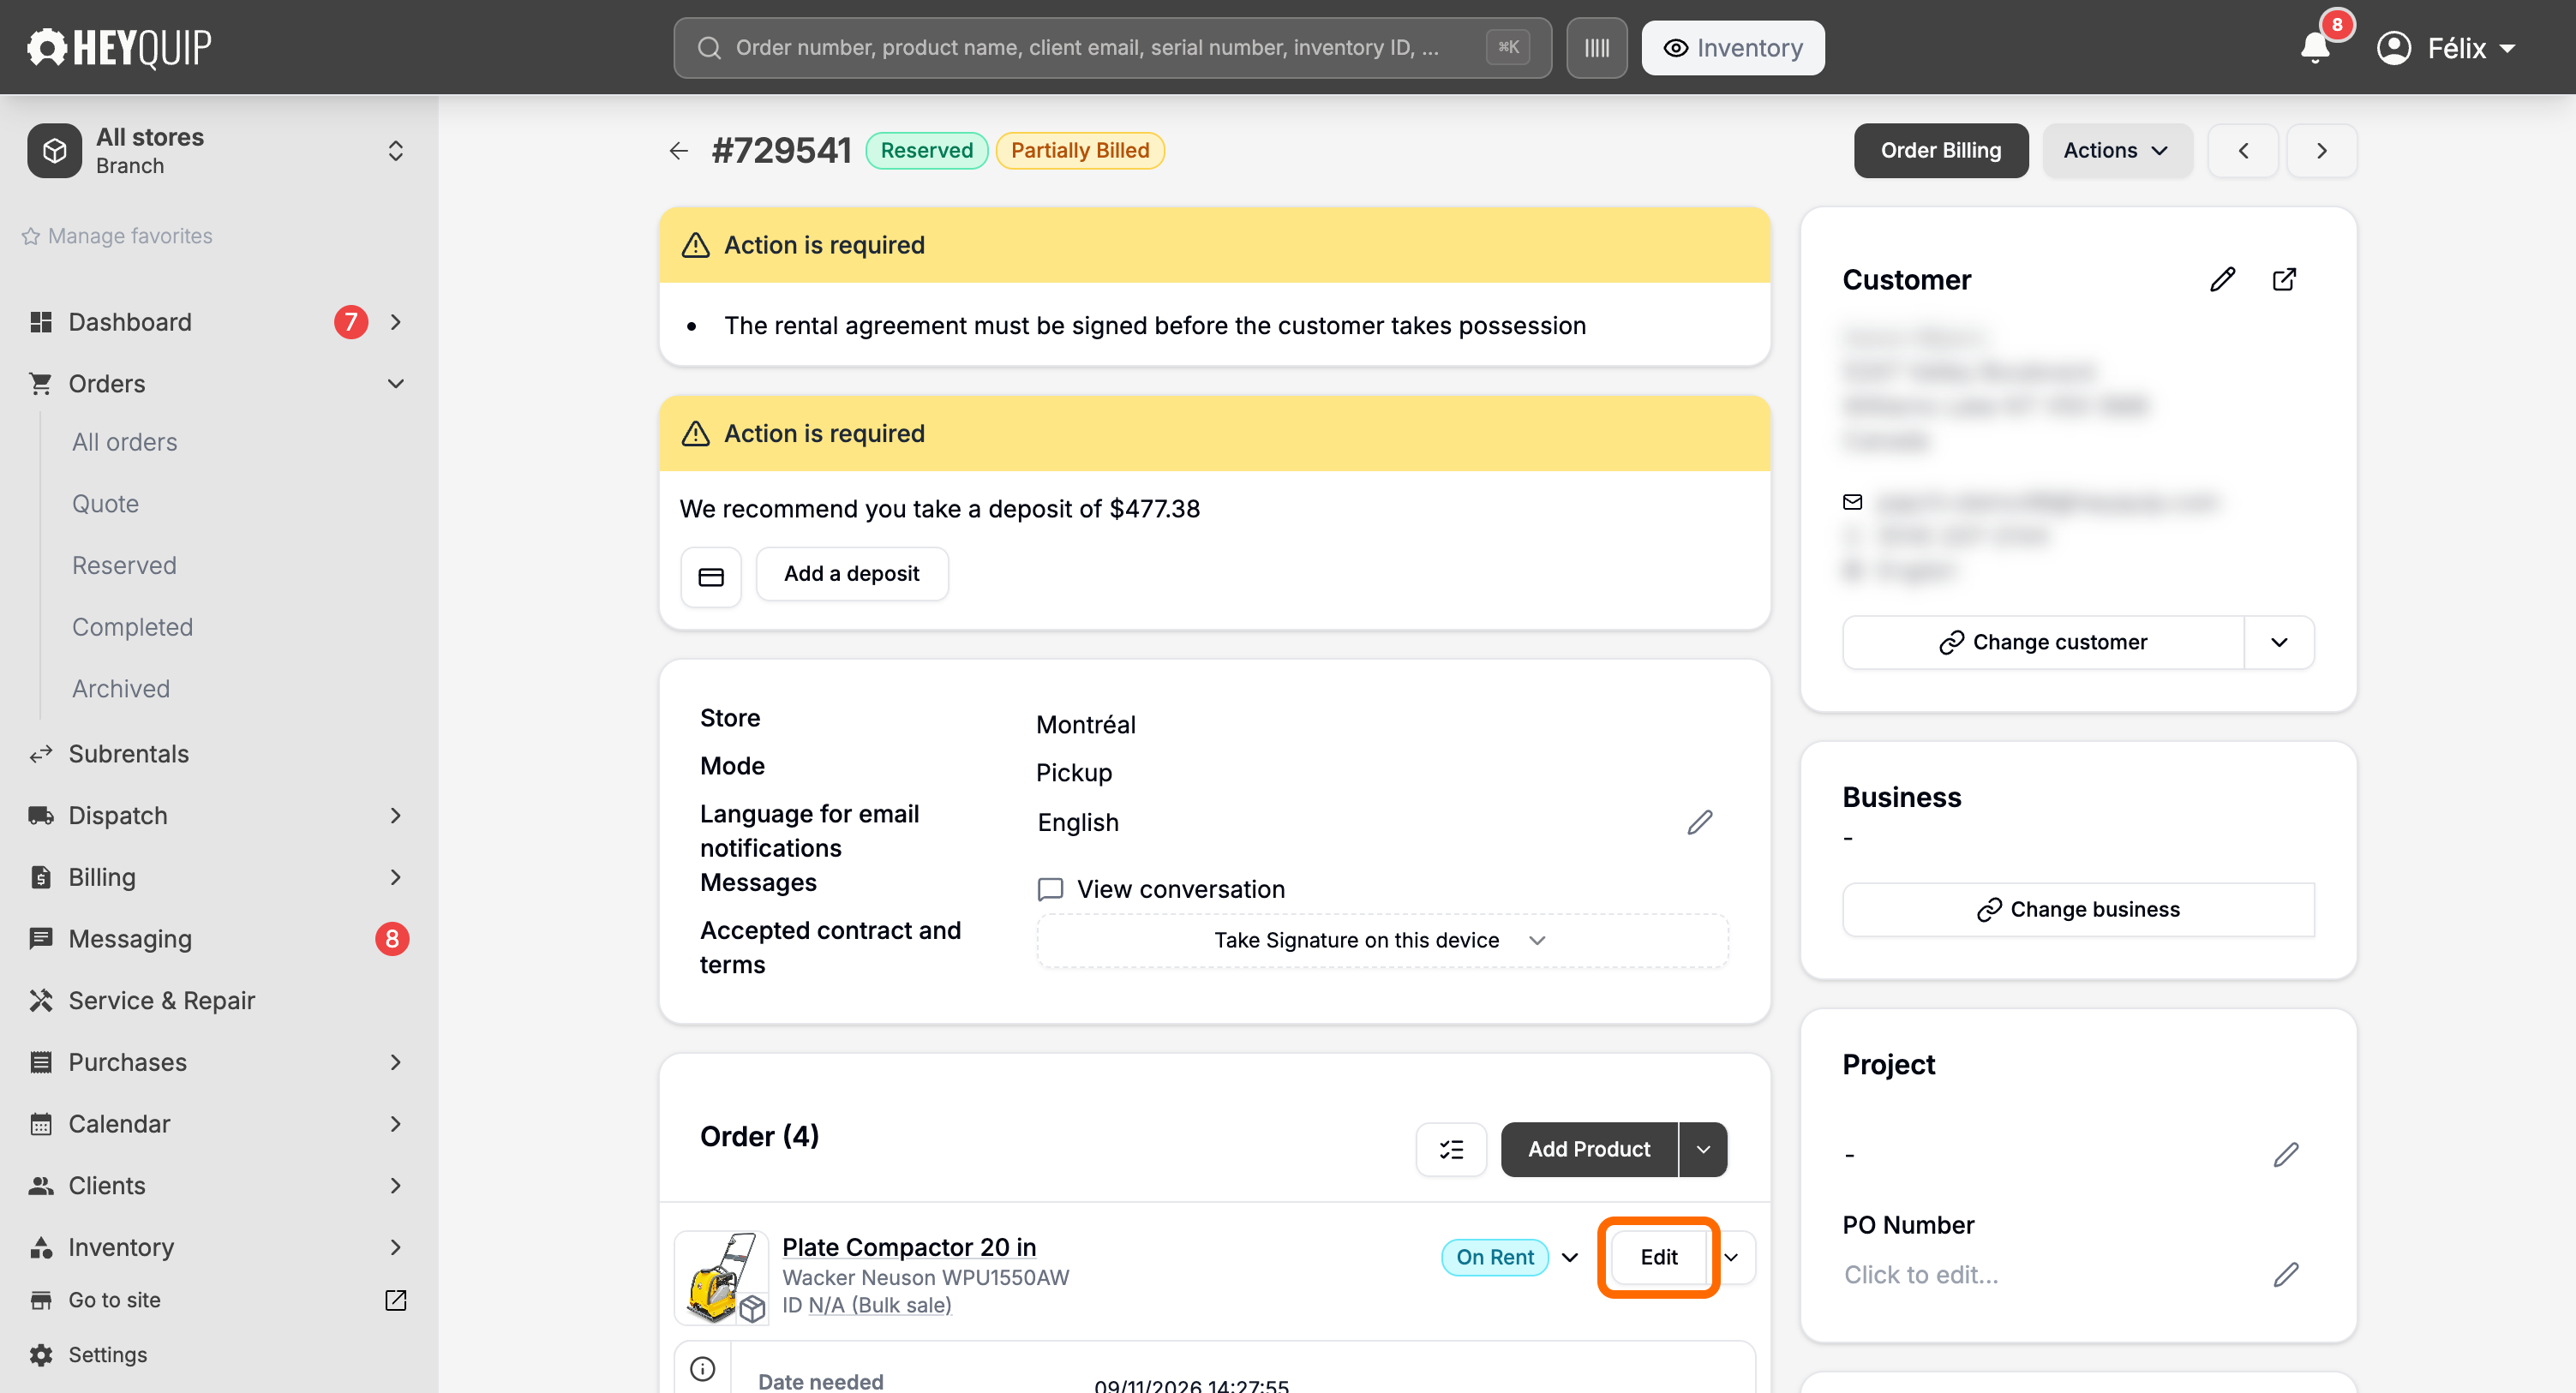Open the dropdown arrow next to Edit

pyautogui.click(x=1732, y=1257)
